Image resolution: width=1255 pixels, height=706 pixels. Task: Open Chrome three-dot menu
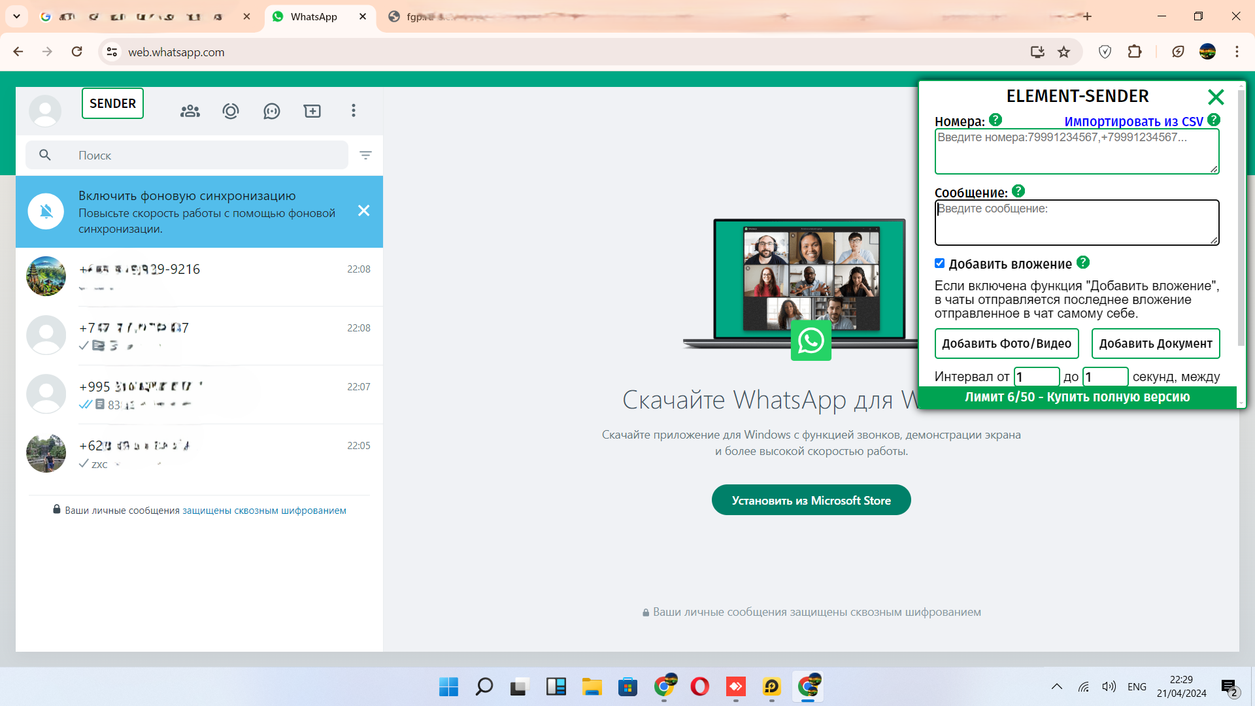point(1237,52)
